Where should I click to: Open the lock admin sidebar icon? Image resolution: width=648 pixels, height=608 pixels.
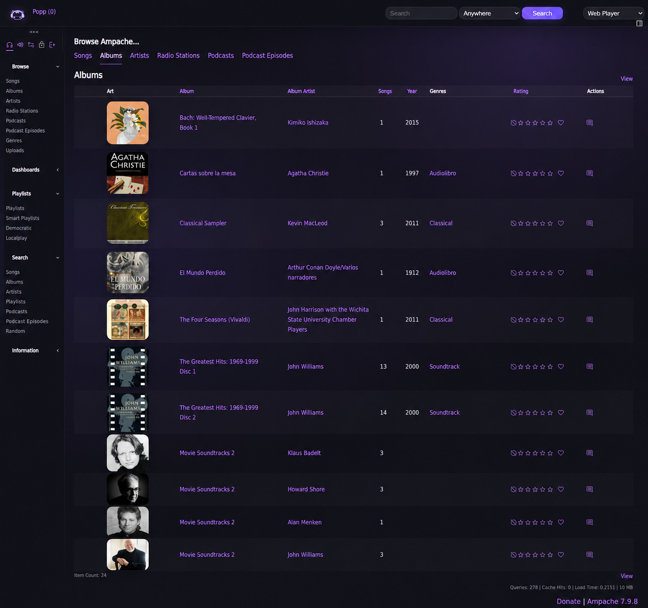[42, 45]
